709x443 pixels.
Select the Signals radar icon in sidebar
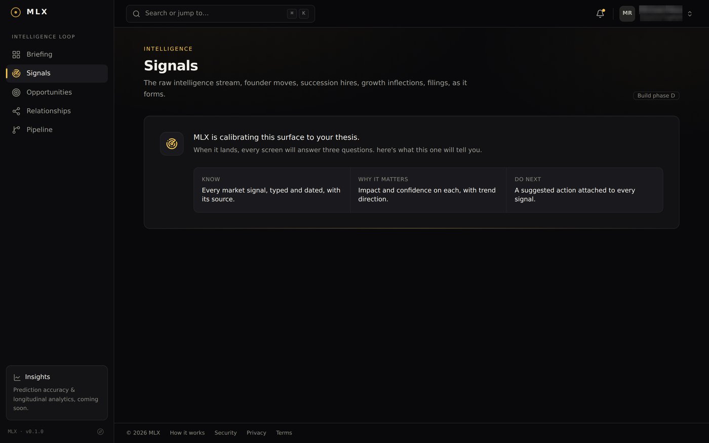coord(16,73)
